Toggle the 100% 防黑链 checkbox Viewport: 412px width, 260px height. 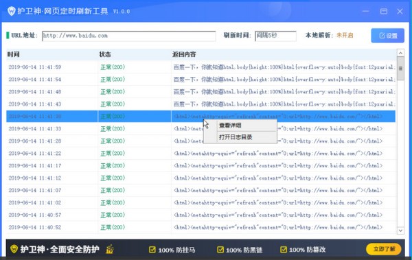220,250
